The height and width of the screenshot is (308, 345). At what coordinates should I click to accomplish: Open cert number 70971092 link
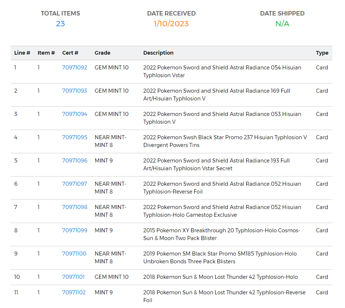(75, 68)
